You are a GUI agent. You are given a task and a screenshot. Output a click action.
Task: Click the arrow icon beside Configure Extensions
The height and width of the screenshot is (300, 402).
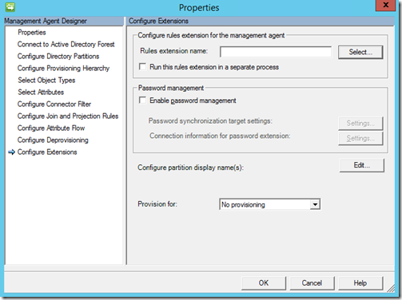coord(11,152)
